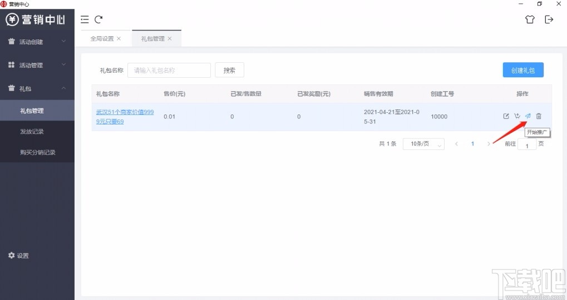This screenshot has width=567, height=300.
Task: Click the 前往 page number input
Action: click(x=527, y=144)
